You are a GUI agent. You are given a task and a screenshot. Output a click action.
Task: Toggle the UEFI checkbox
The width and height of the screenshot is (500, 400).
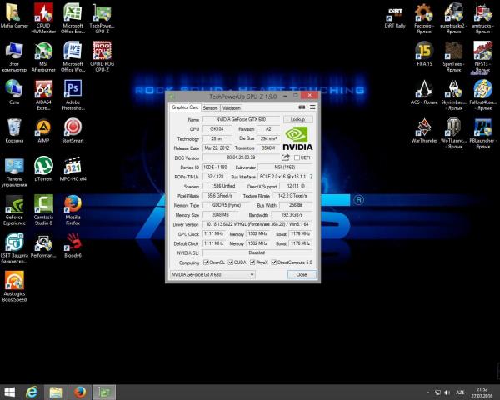(296, 157)
